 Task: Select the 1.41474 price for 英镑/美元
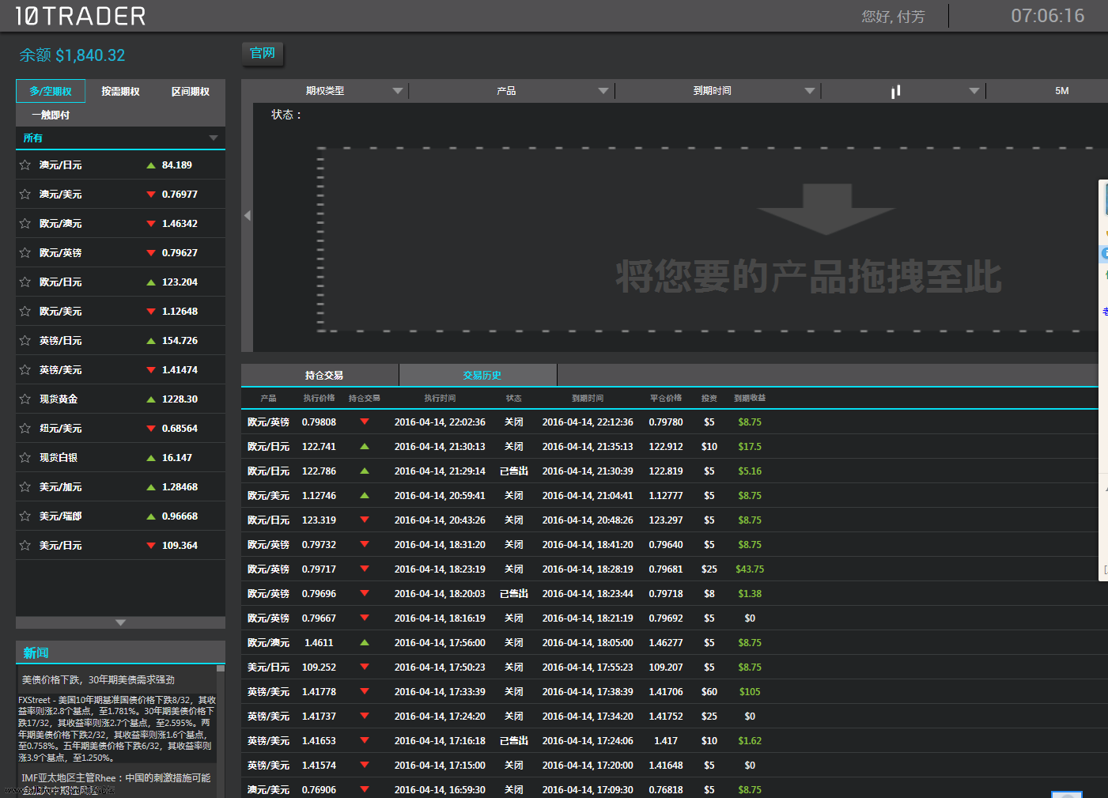180,370
